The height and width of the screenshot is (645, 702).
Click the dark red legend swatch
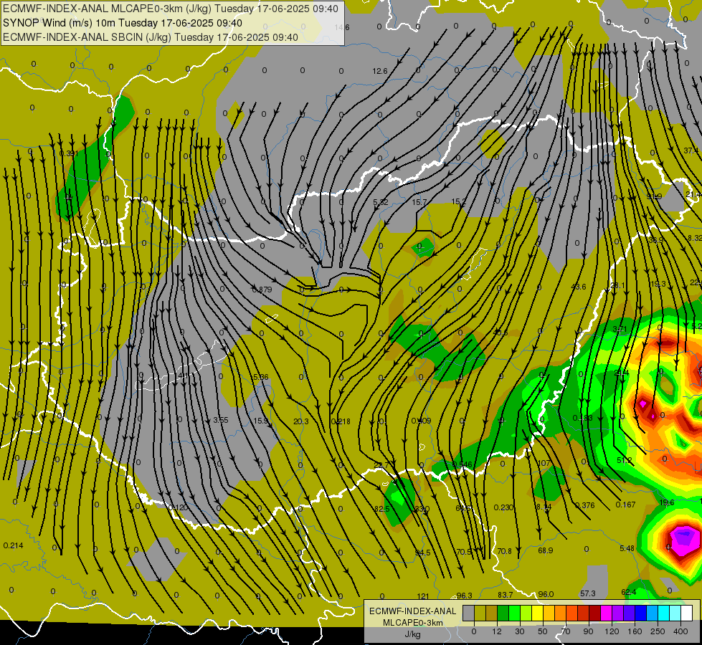[x=595, y=613]
